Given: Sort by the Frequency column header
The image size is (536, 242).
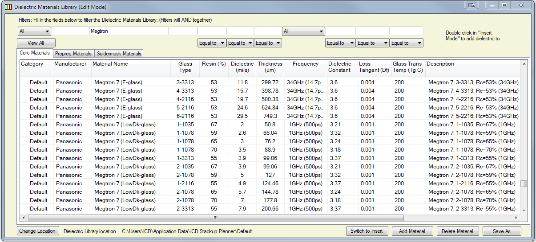Looking at the screenshot, I should pos(306,68).
